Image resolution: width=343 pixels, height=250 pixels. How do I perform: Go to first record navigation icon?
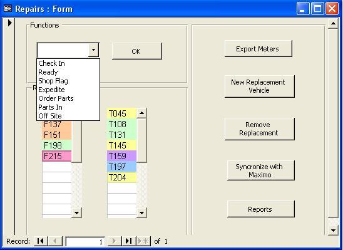click(41, 241)
